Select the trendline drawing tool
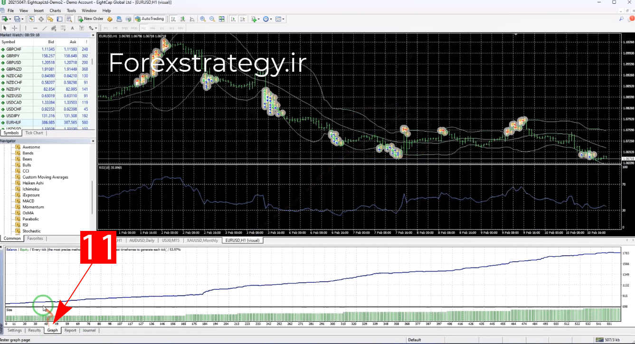Screen dimensions: 635x344 45,29
